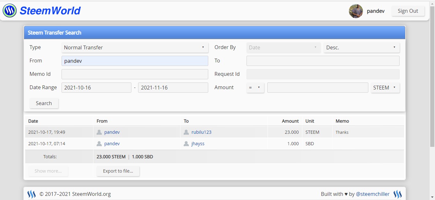Screen dimensions: 435x200
Task: Open the @steemchiller link in footer
Action: [x=373, y=194]
